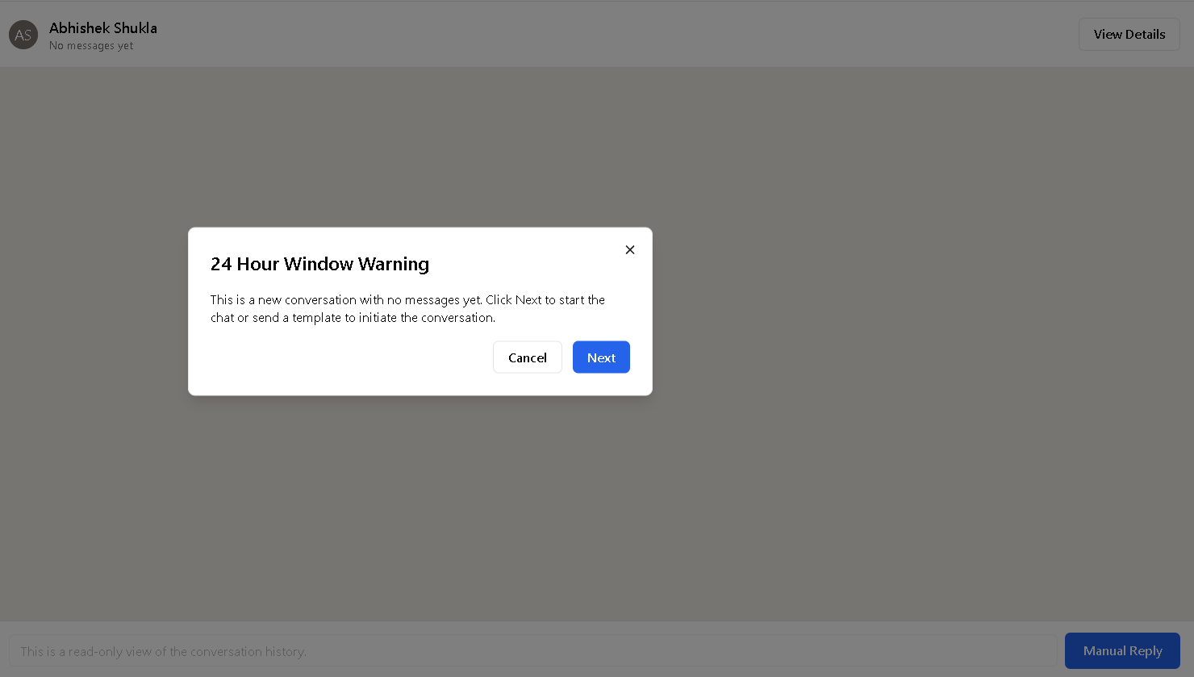The image size is (1194, 677).
Task: Click the AS avatar icon
Action: [x=23, y=35]
